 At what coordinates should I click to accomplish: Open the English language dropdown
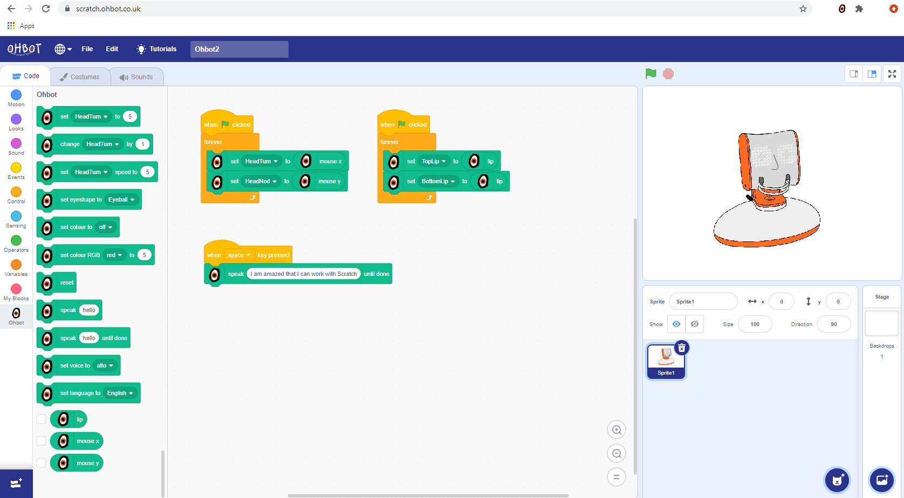(x=120, y=393)
